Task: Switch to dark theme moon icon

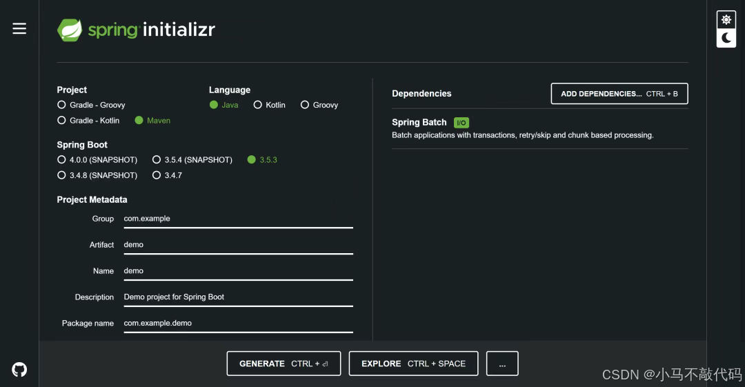Action: pyautogui.click(x=726, y=38)
